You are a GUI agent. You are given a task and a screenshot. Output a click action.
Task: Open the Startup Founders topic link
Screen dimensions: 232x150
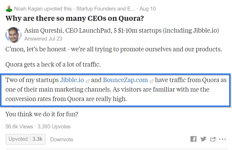[105, 9]
